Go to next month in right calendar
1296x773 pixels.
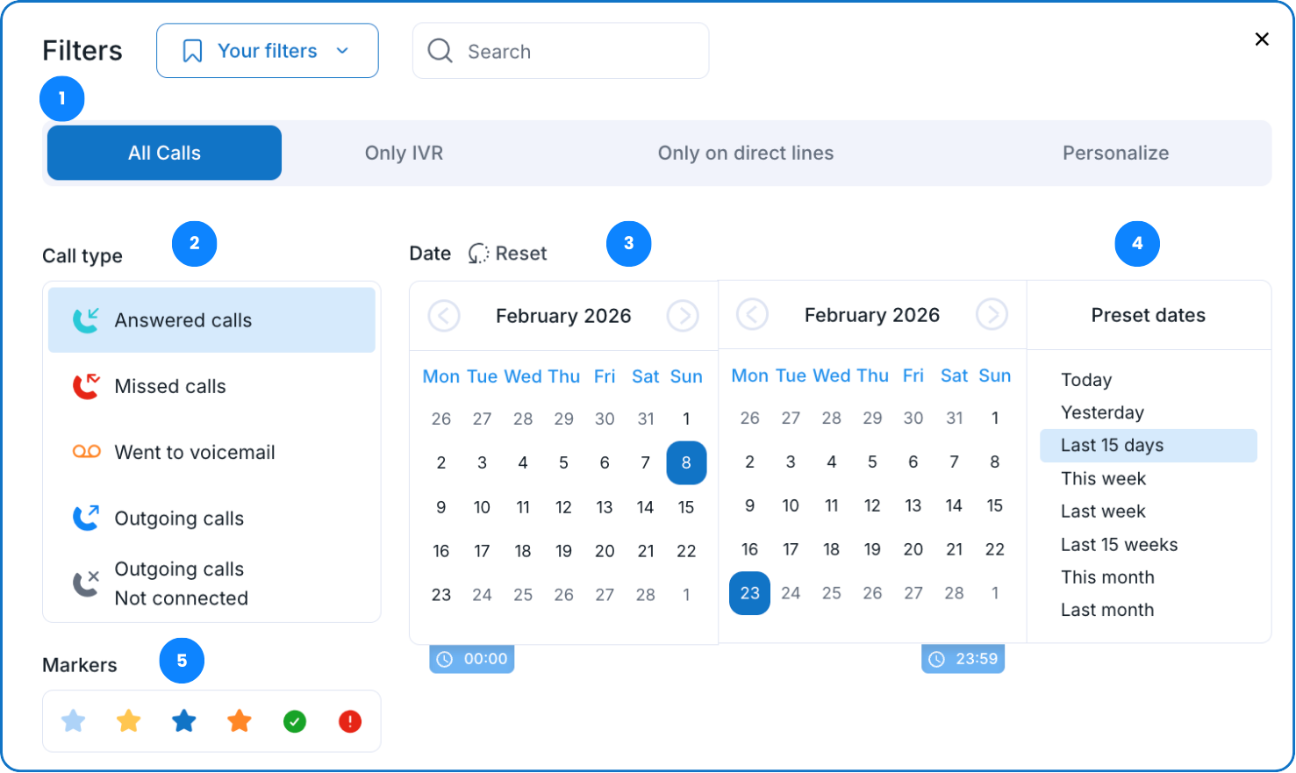click(992, 314)
